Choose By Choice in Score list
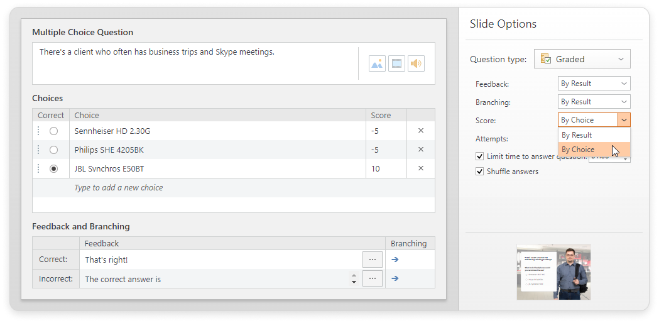The image size is (659, 323). (x=594, y=150)
